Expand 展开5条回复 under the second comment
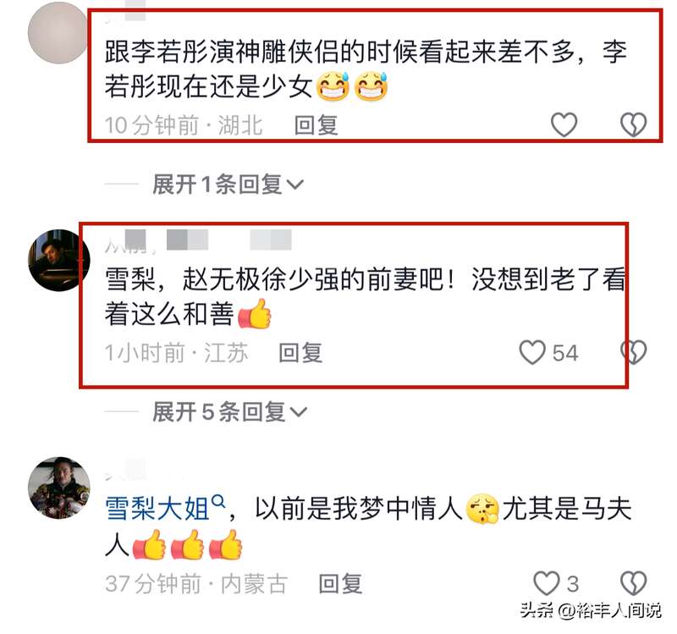The image size is (677, 634). point(229,411)
